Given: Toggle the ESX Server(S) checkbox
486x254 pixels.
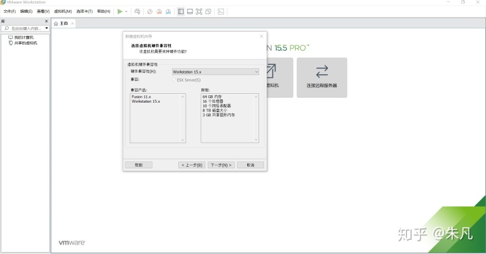Looking at the screenshot, I should click(174, 80).
